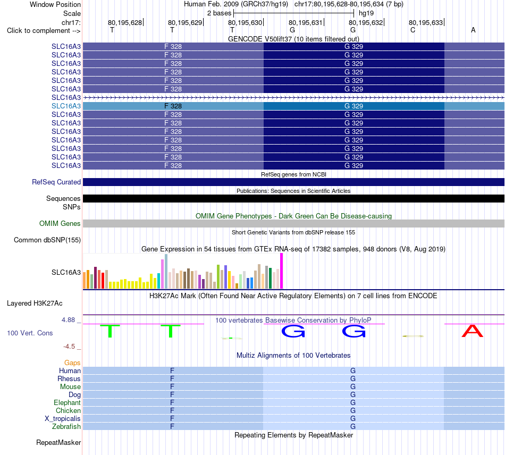Viewport: 505px width, 455px height.
Task: Click the black Sequences track bar
Action: (x=293, y=198)
